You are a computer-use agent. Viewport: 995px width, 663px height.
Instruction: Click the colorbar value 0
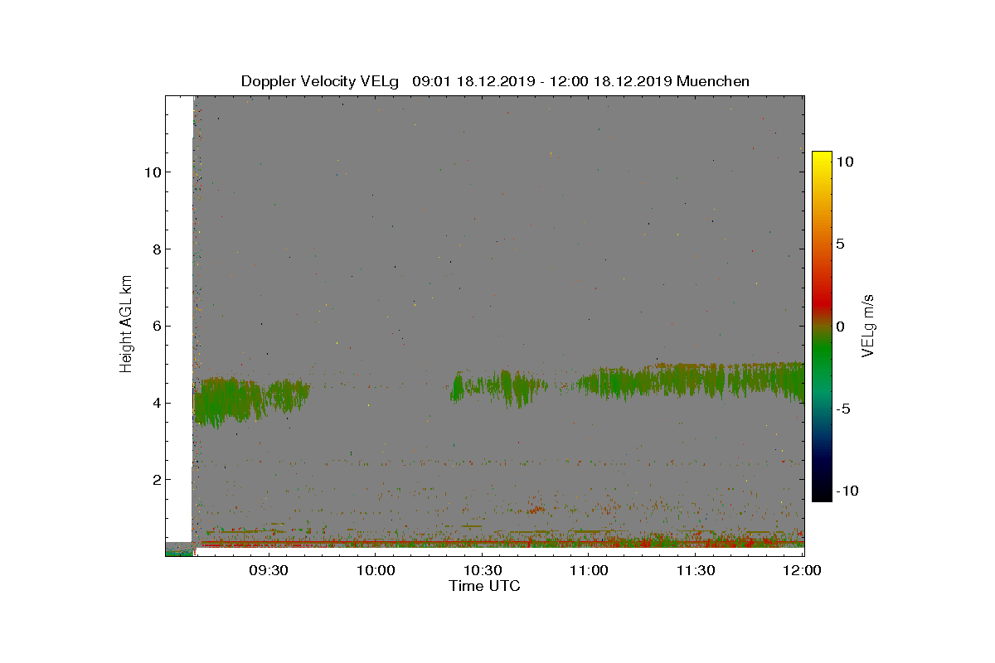click(841, 327)
